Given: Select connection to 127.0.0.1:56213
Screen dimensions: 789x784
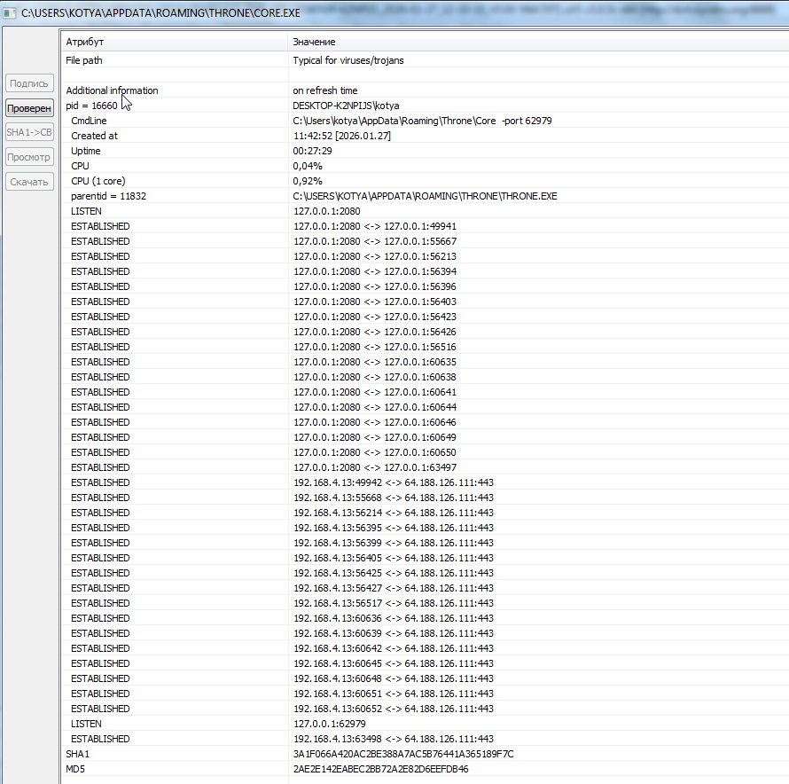Looking at the screenshot, I should [x=375, y=256].
